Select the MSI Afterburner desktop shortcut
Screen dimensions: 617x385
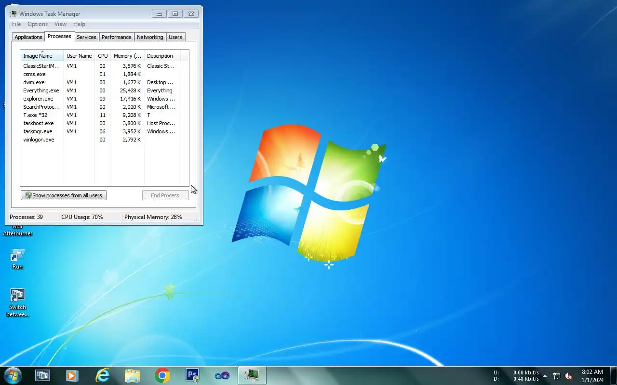17,231
